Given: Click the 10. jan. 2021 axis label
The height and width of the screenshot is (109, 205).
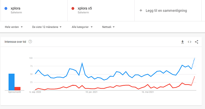Looking at the screenshot, I should [x=92, y=92].
